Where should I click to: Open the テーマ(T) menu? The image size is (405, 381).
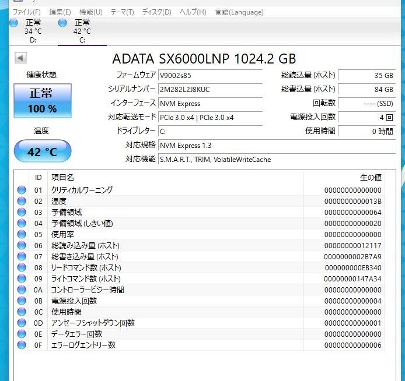tap(122, 12)
